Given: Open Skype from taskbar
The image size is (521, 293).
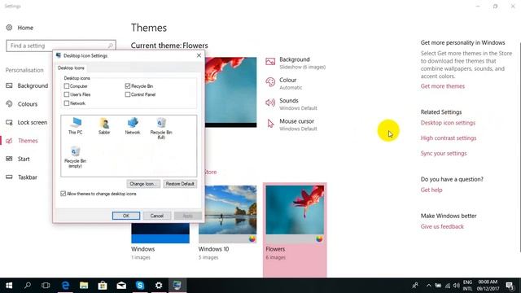Looking at the screenshot, I should 140,286.
